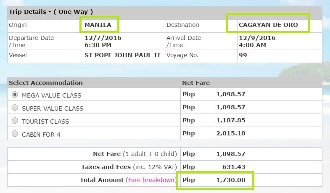Select the MEGA VALUE CLASS radio button
The width and height of the screenshot is (330, 193).
15,95
